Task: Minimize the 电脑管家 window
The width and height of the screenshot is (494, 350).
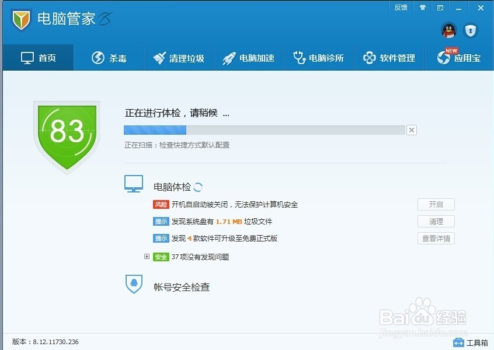Action: [459, 9]
